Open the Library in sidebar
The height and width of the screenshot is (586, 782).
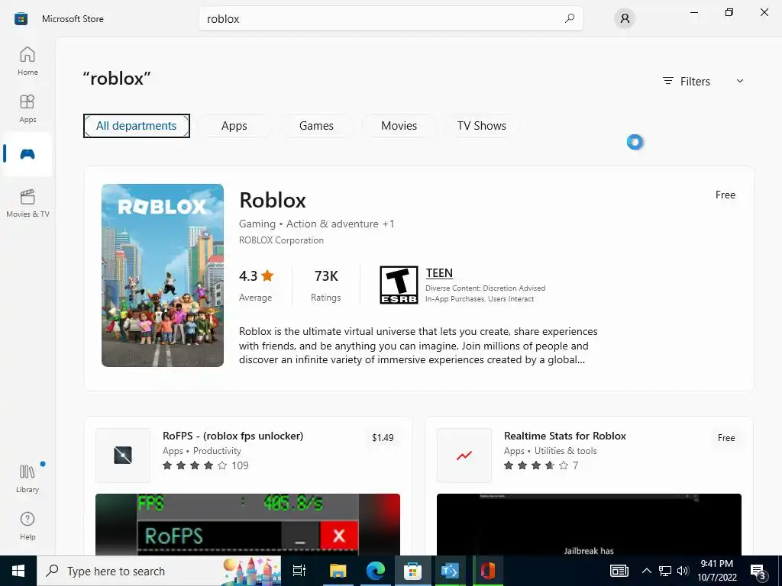(x=27, y=478)
